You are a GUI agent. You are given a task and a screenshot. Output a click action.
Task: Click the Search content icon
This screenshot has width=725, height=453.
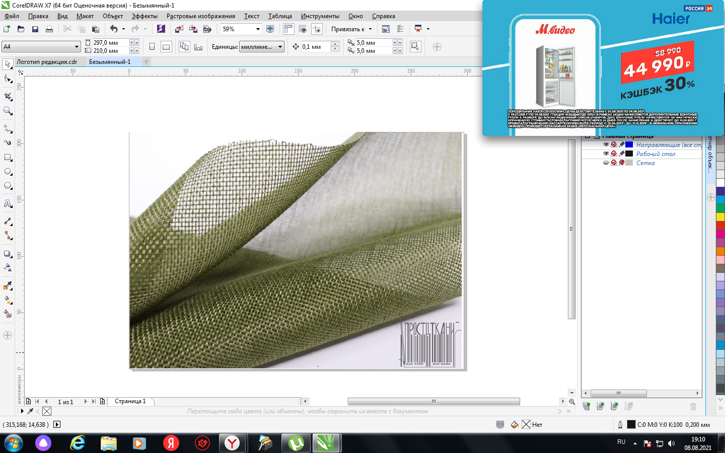161,29
